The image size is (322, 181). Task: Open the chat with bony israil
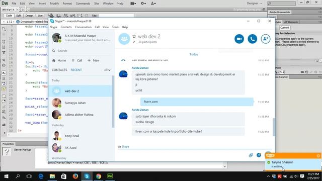(80, 136)
